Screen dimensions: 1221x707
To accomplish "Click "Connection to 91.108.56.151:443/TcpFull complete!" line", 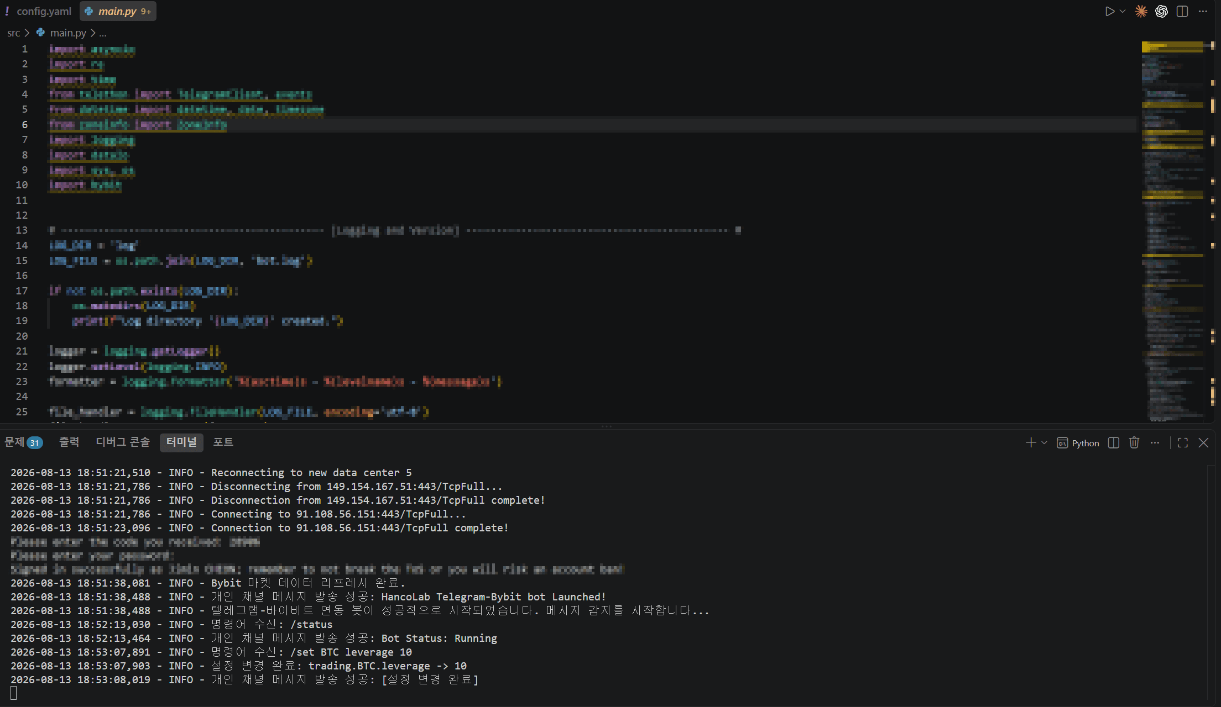I will coord(259,528).
